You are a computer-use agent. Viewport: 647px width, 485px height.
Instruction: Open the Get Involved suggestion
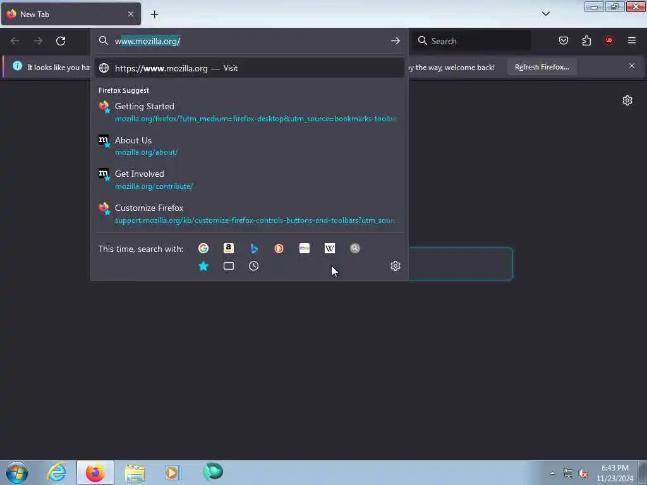tap(249, 180)
